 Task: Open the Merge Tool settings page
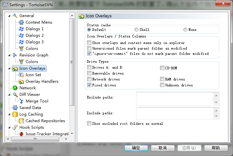(x=37, y=101)
